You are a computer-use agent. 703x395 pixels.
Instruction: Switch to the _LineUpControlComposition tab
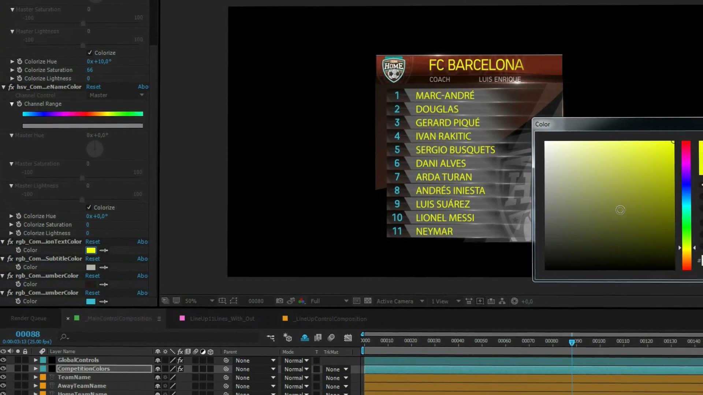tap(330, 319)
